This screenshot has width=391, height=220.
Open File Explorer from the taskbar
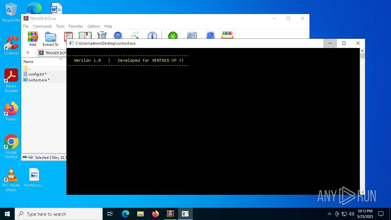pyautogui.click(x=141, y=214)
